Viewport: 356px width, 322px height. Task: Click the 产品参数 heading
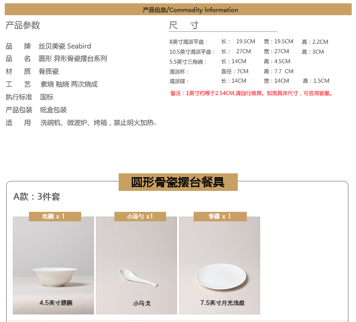pos(23,25)
